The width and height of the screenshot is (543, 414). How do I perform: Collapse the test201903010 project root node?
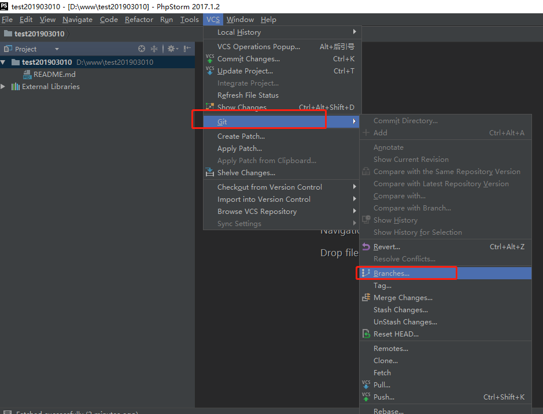[x=3, y=62]
